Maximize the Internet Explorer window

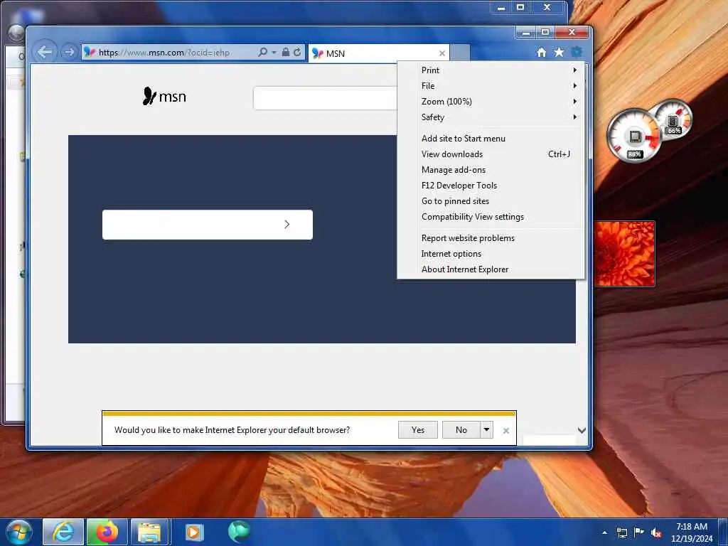tap(545, 33)
